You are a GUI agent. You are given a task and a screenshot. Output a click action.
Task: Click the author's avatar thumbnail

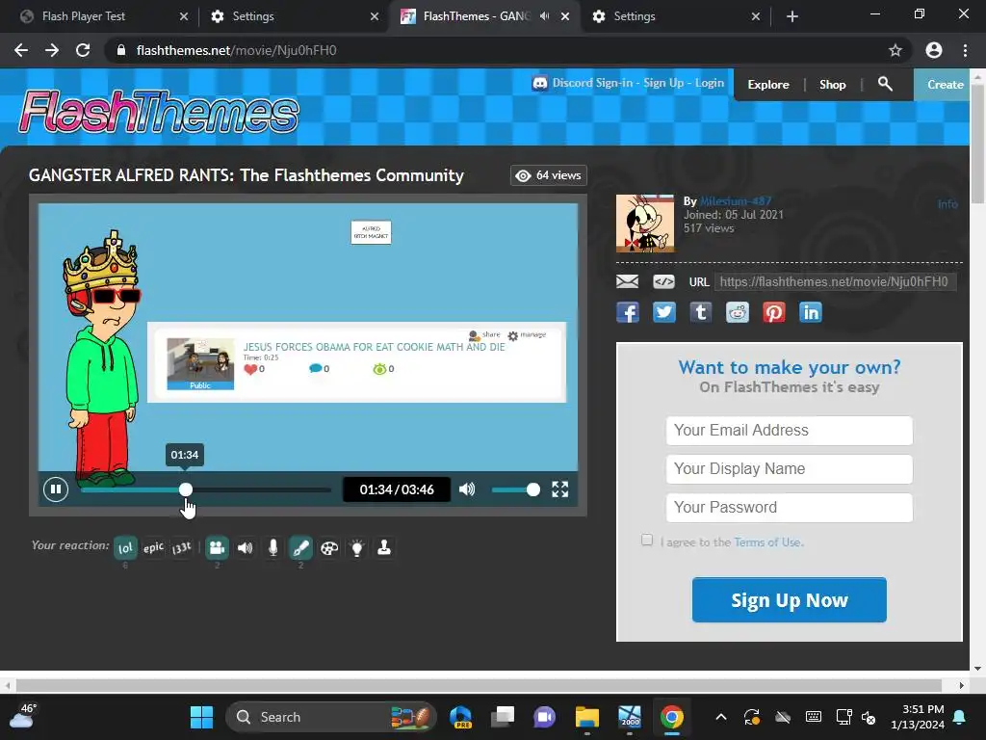coord(645,224)
